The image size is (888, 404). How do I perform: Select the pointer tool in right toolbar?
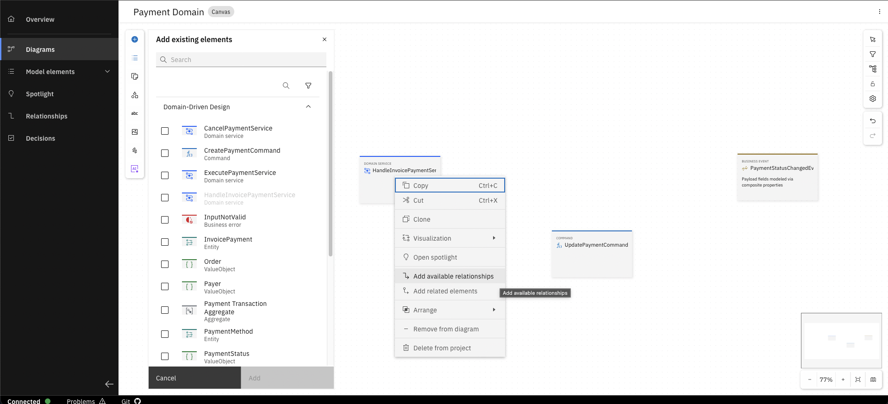873,39
